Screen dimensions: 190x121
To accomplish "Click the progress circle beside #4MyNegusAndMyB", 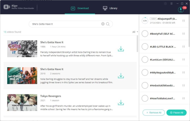I will pos(145,72).
